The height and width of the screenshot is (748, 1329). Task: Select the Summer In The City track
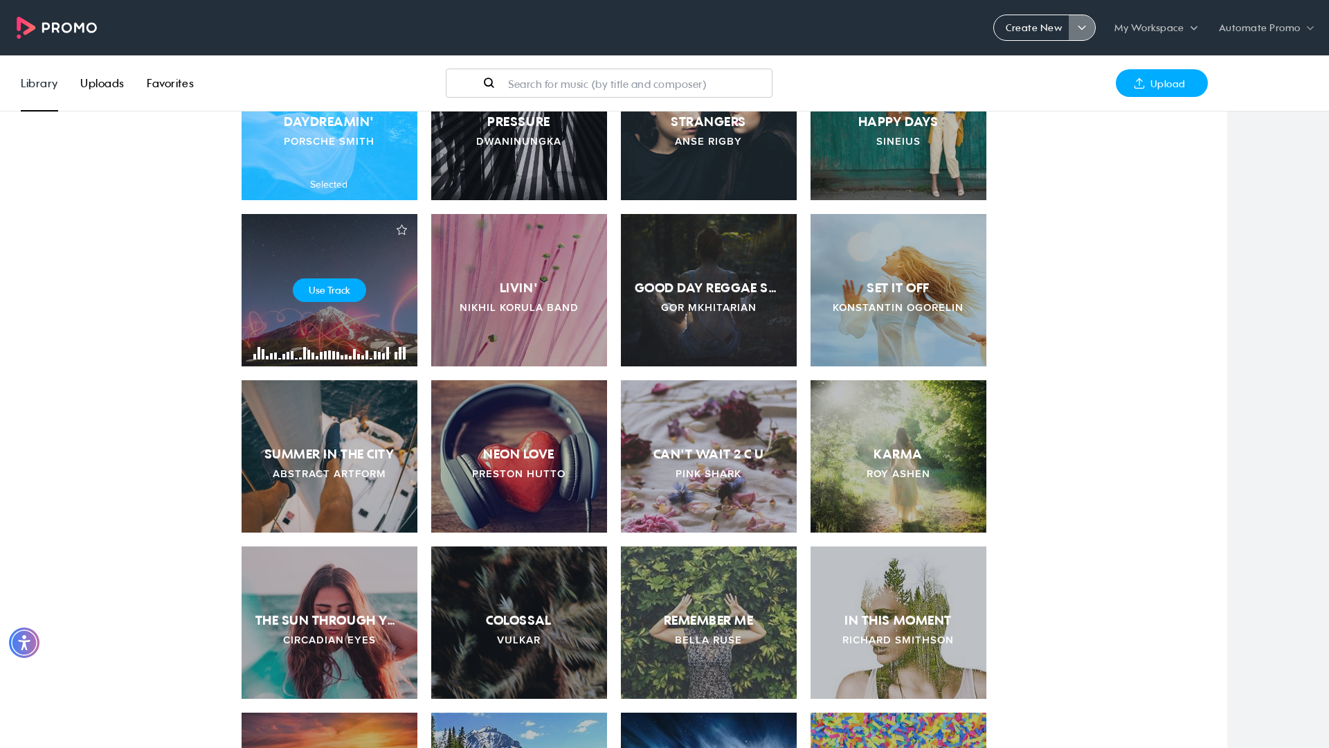pyautogui.click(x=329, y=456)
